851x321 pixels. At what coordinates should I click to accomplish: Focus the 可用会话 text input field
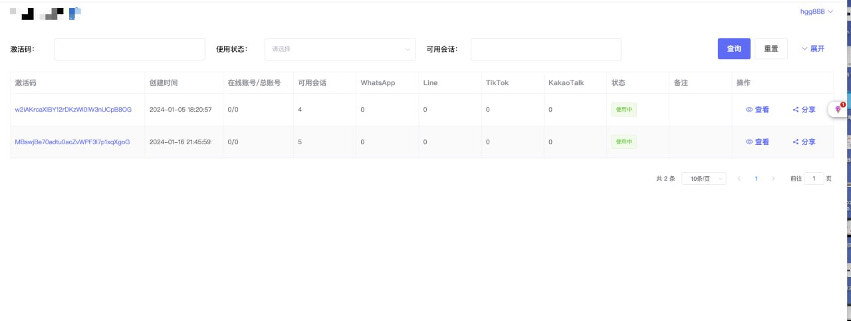tap(545, 49)
